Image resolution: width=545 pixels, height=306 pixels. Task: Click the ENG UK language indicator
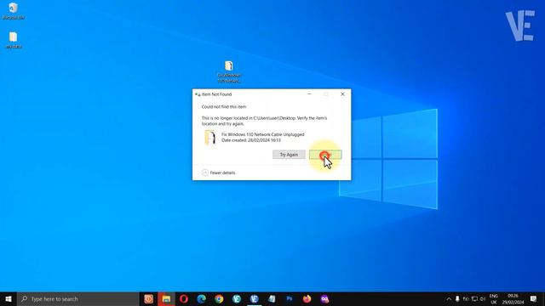494,299
